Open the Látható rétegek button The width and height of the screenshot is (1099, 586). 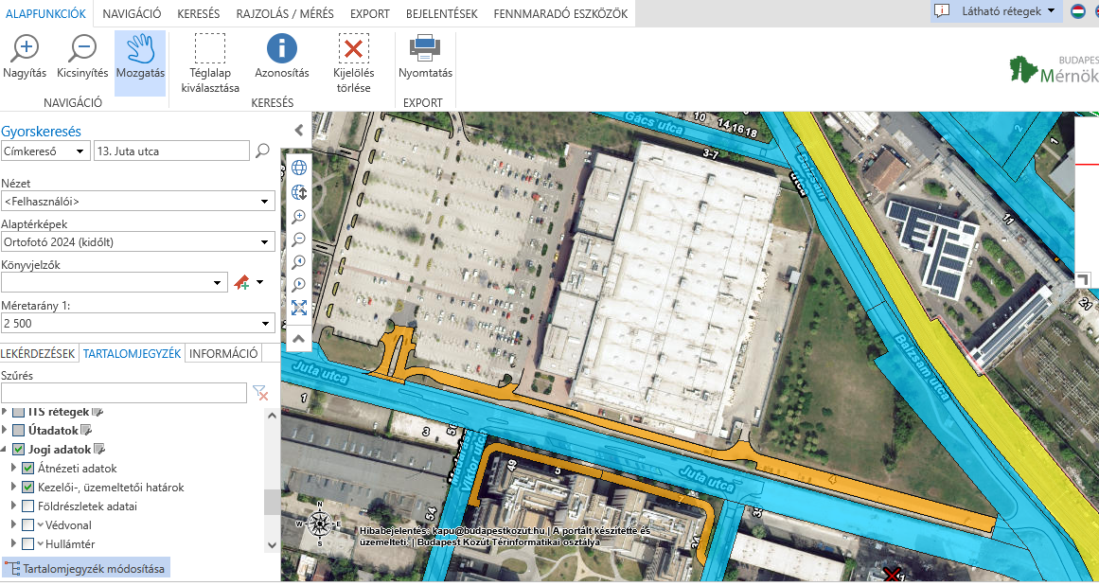coord(996,11)
